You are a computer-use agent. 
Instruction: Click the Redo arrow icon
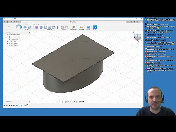tap(18, 22)
